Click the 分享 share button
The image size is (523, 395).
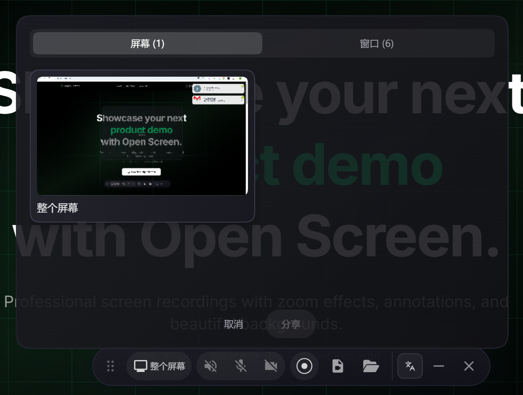click(291, 324)
